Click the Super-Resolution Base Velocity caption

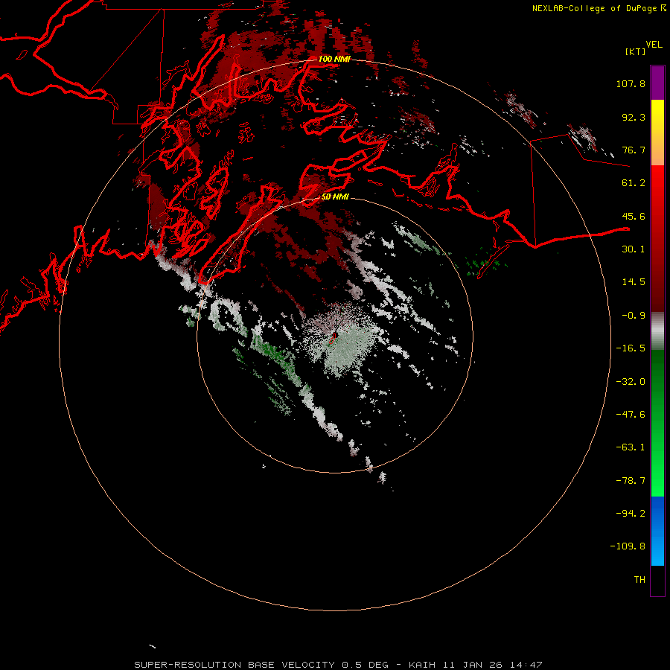[x=339, y=665]
